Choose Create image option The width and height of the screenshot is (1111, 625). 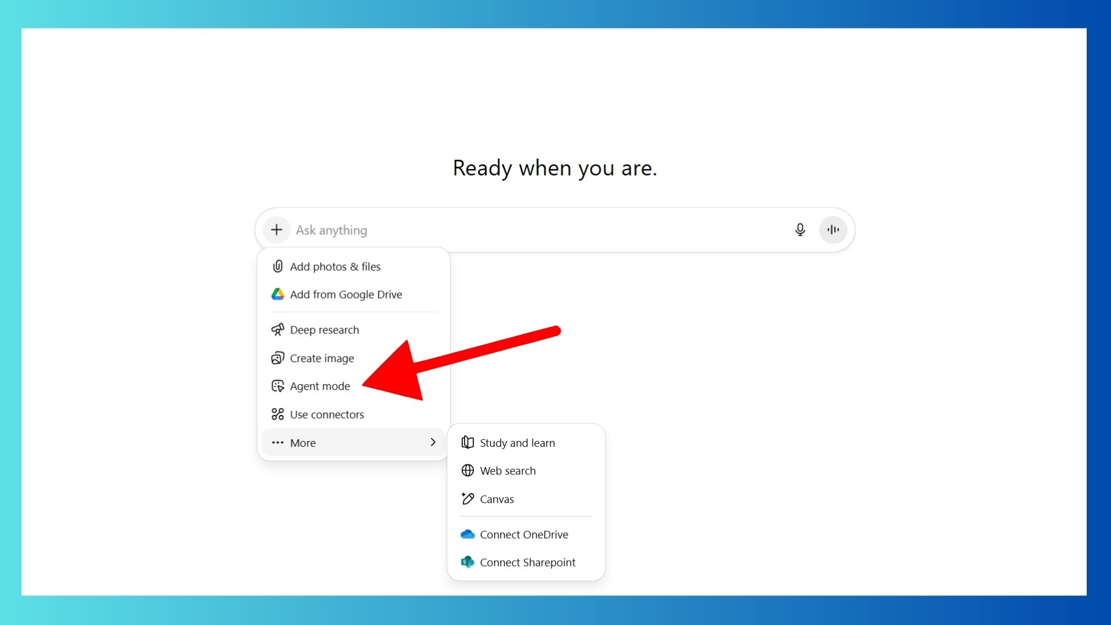tap(322, 359)
